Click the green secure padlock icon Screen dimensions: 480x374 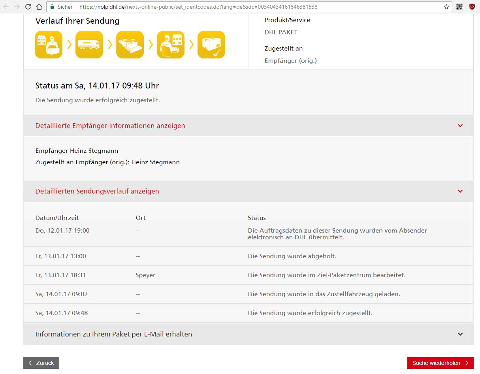[52, 7]
